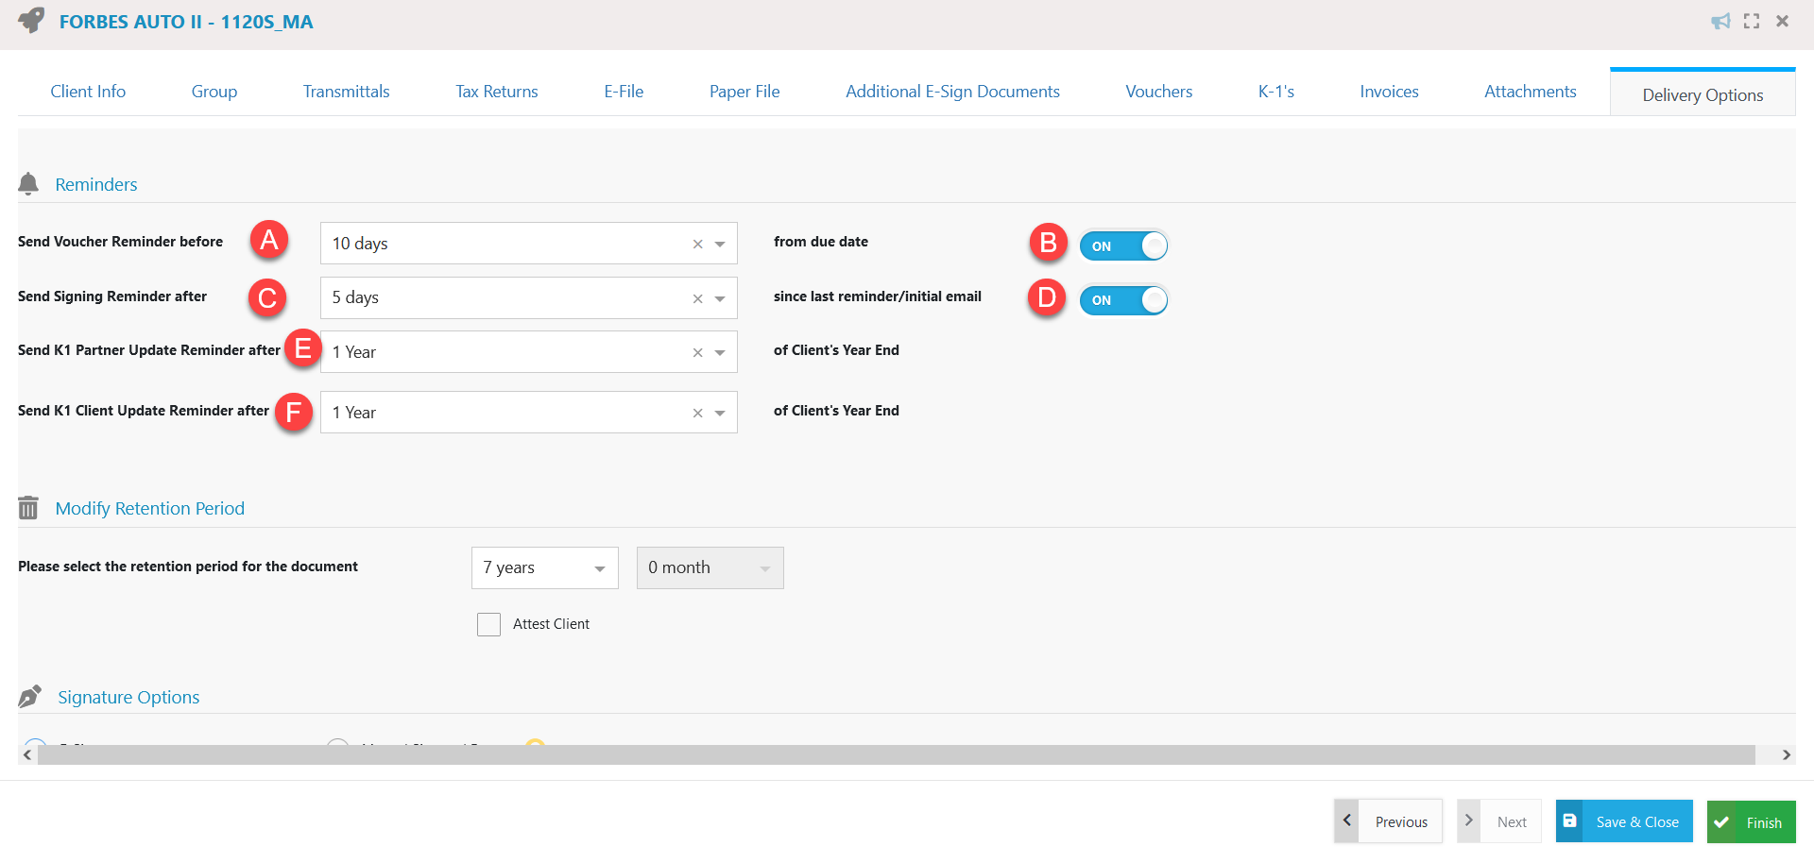Click the megaphone announcements icon in the header
The width and height of the screenshot is (1814, 863).
pos(1720,21)
